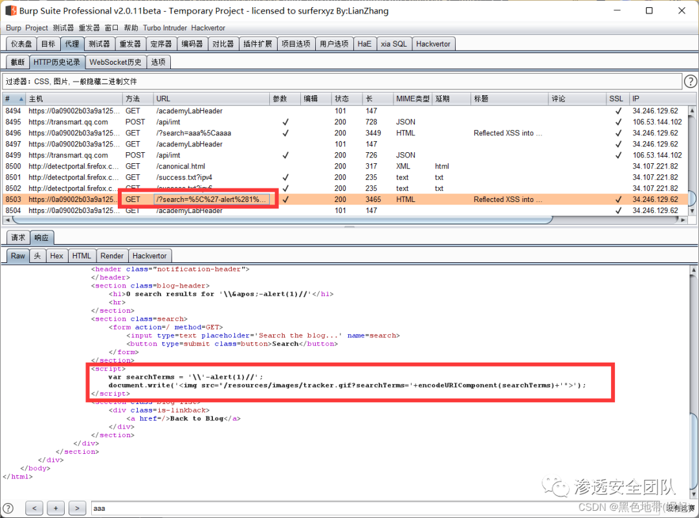Open the HTTP历史记录 sub-tab
The width and height of the screenshot is (699, 518).
[57, 62]
